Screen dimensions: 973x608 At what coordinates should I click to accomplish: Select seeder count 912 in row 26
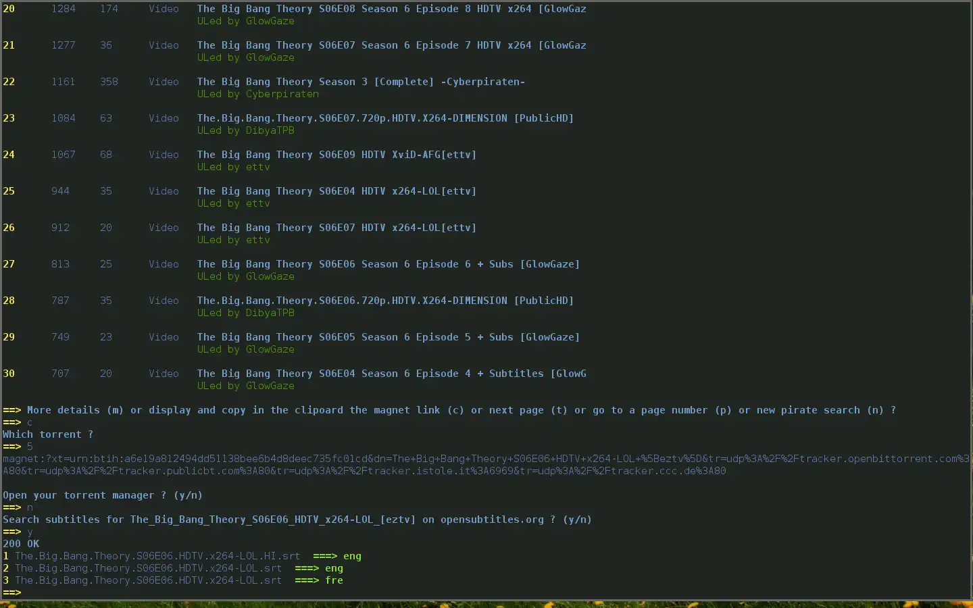pyautogui.click(x=60, y=228)
